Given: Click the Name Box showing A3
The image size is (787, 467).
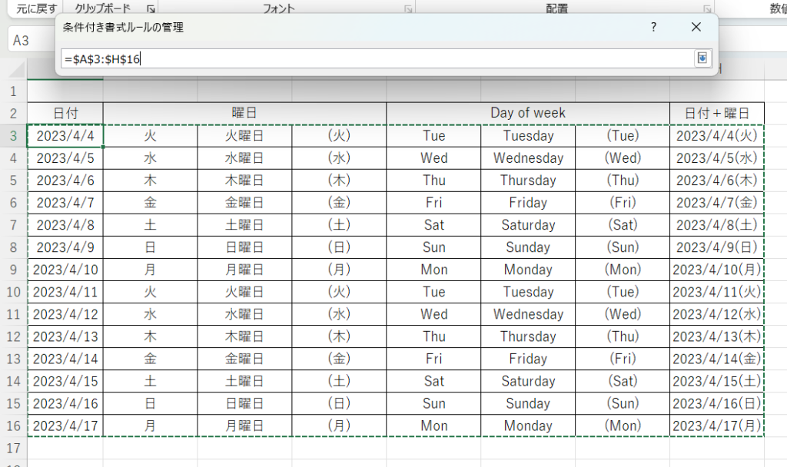Looking at the screenshot, I should (x=31, y=41).
